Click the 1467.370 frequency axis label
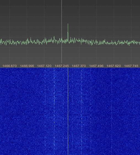Screen dimensions: 140x155 pos(79,66)
